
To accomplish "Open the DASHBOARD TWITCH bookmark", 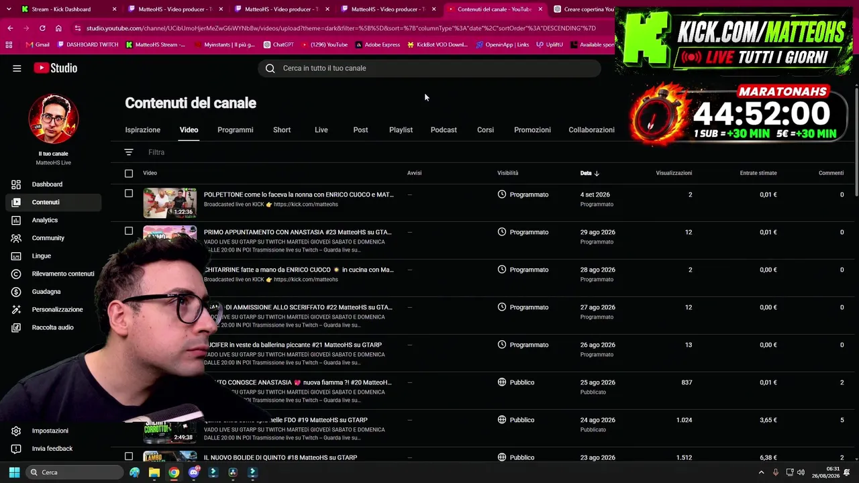I will [88, 45].
